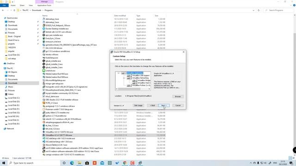Open Documents under Quick access
The height and width of the screenshot is (166, 296).
12,29
